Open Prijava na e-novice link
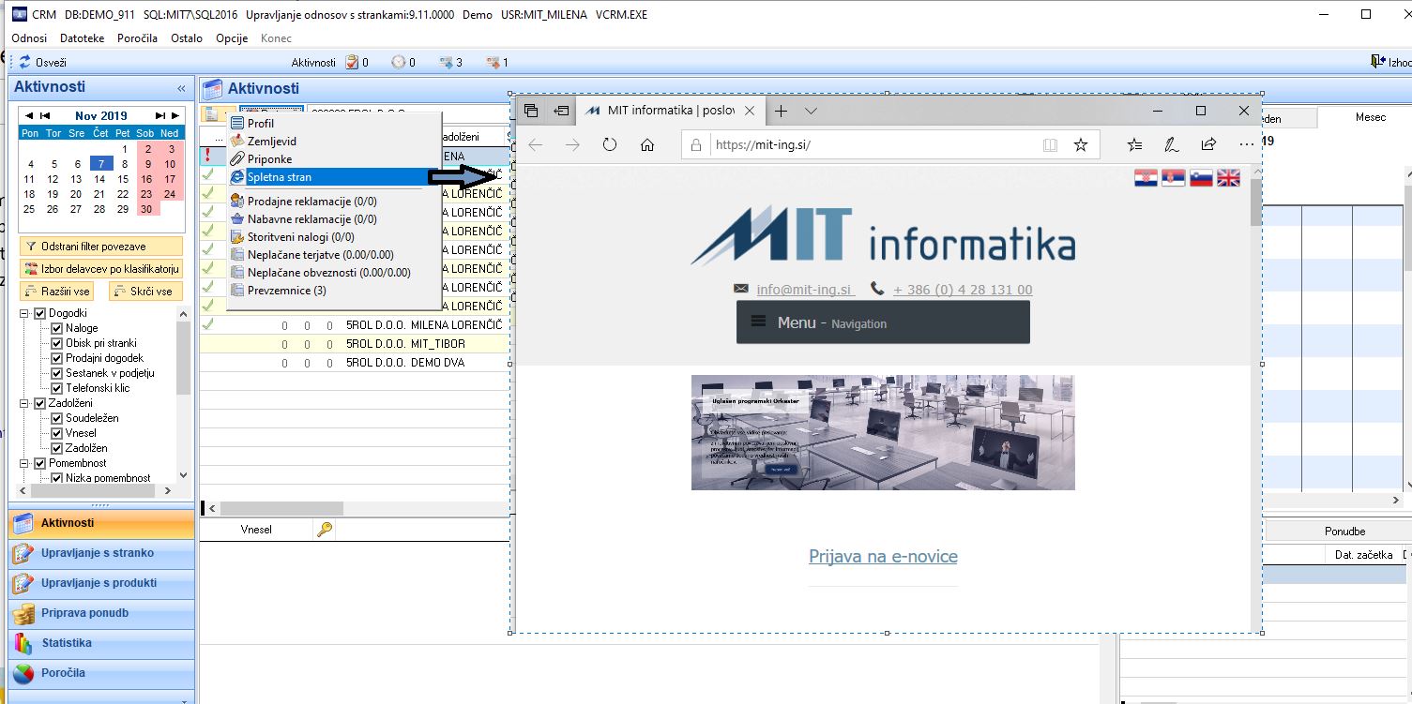The image size is (1412, 704). coord(883,557)
